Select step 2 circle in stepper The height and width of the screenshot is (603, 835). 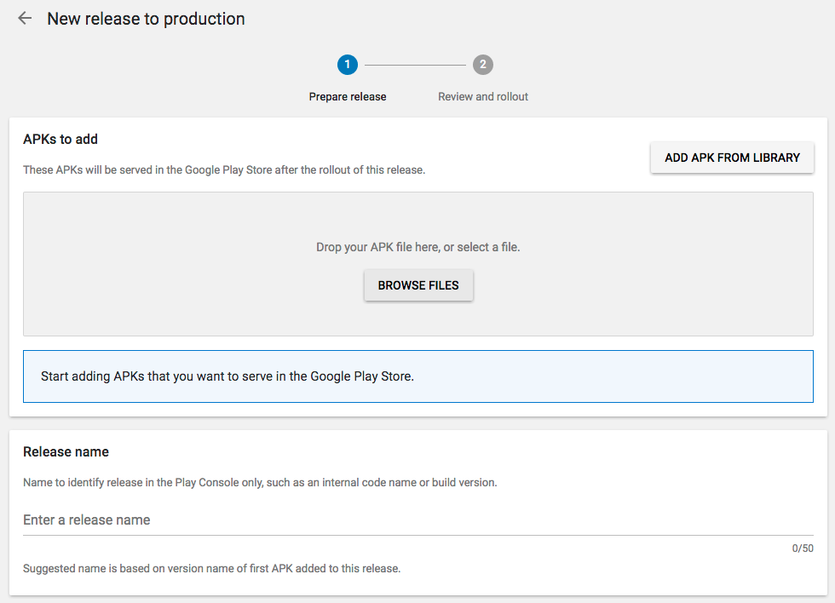pos(483,65)
